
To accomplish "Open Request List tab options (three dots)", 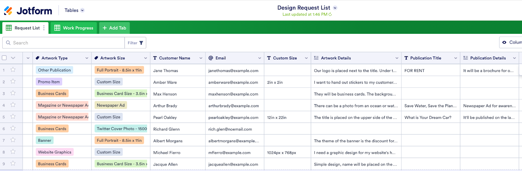I will pos(44,28).
